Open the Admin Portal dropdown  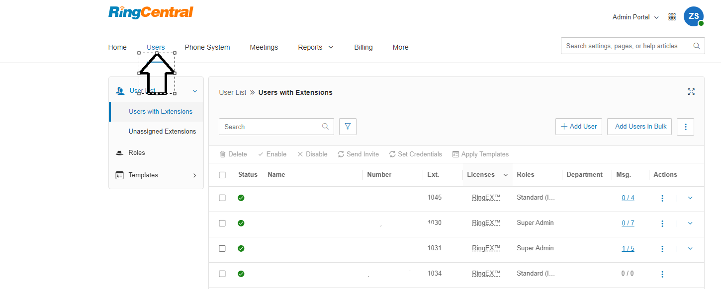pos(635,17)
